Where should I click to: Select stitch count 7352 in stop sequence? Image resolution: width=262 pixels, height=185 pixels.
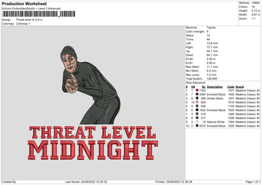[203, 90]
